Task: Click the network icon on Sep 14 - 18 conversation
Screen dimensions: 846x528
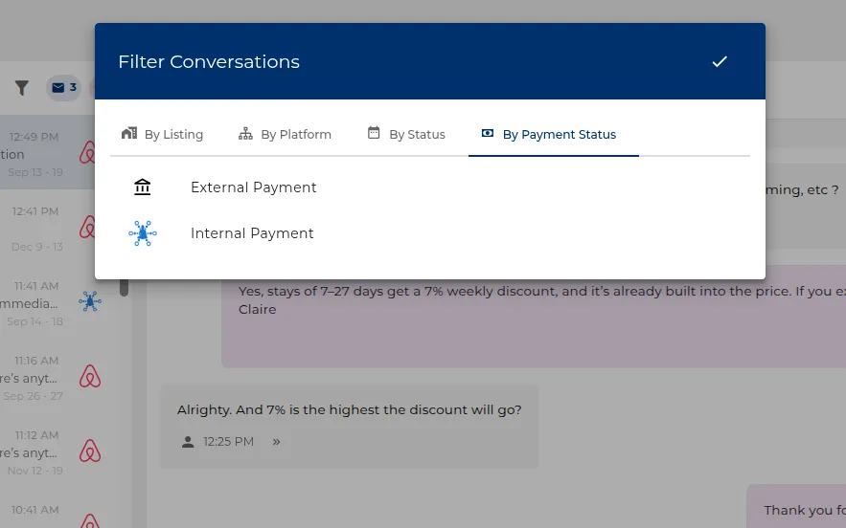Action: tap(90, 301)
